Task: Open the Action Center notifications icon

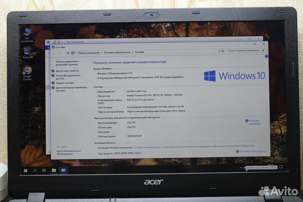Action: pyautogui.click(x=281, y=167)
